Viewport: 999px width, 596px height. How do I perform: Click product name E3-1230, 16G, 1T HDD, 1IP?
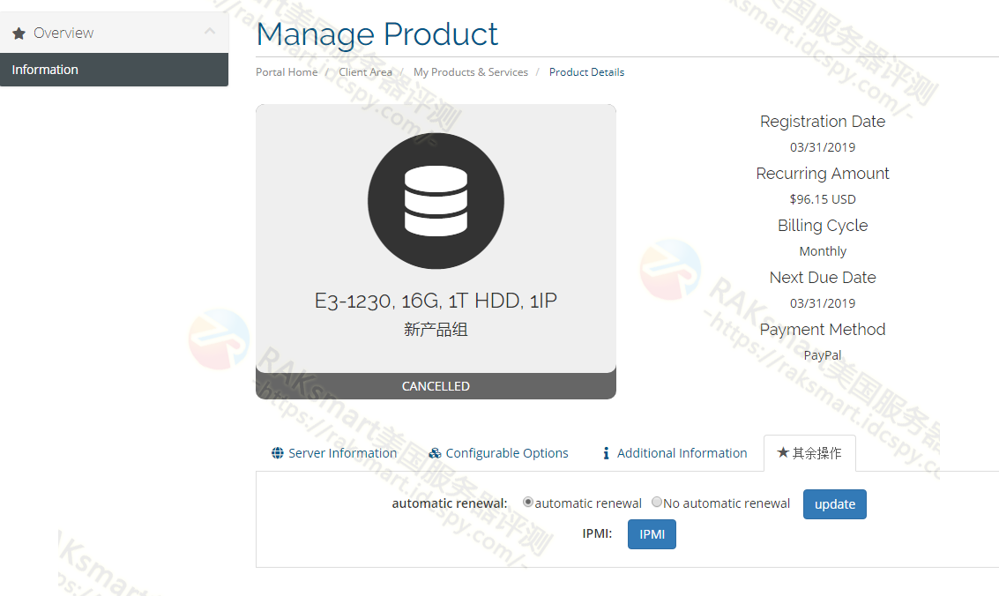[x=436, y=301]
